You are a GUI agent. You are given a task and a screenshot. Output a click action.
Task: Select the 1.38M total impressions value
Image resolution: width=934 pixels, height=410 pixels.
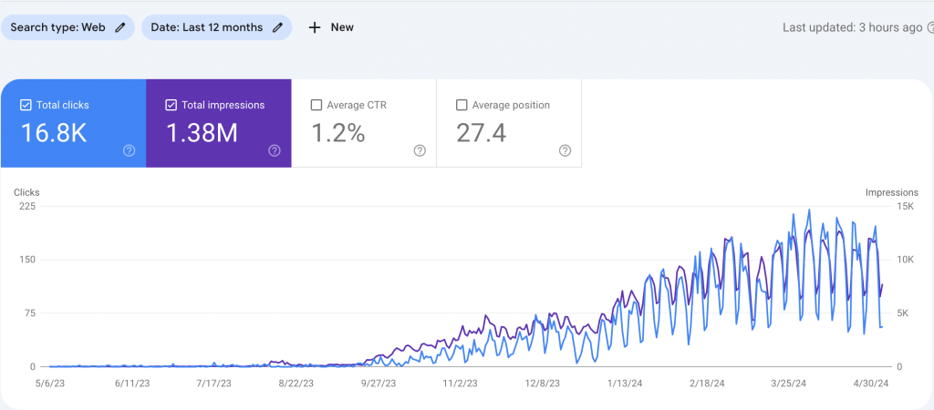[x=202, y=133]
